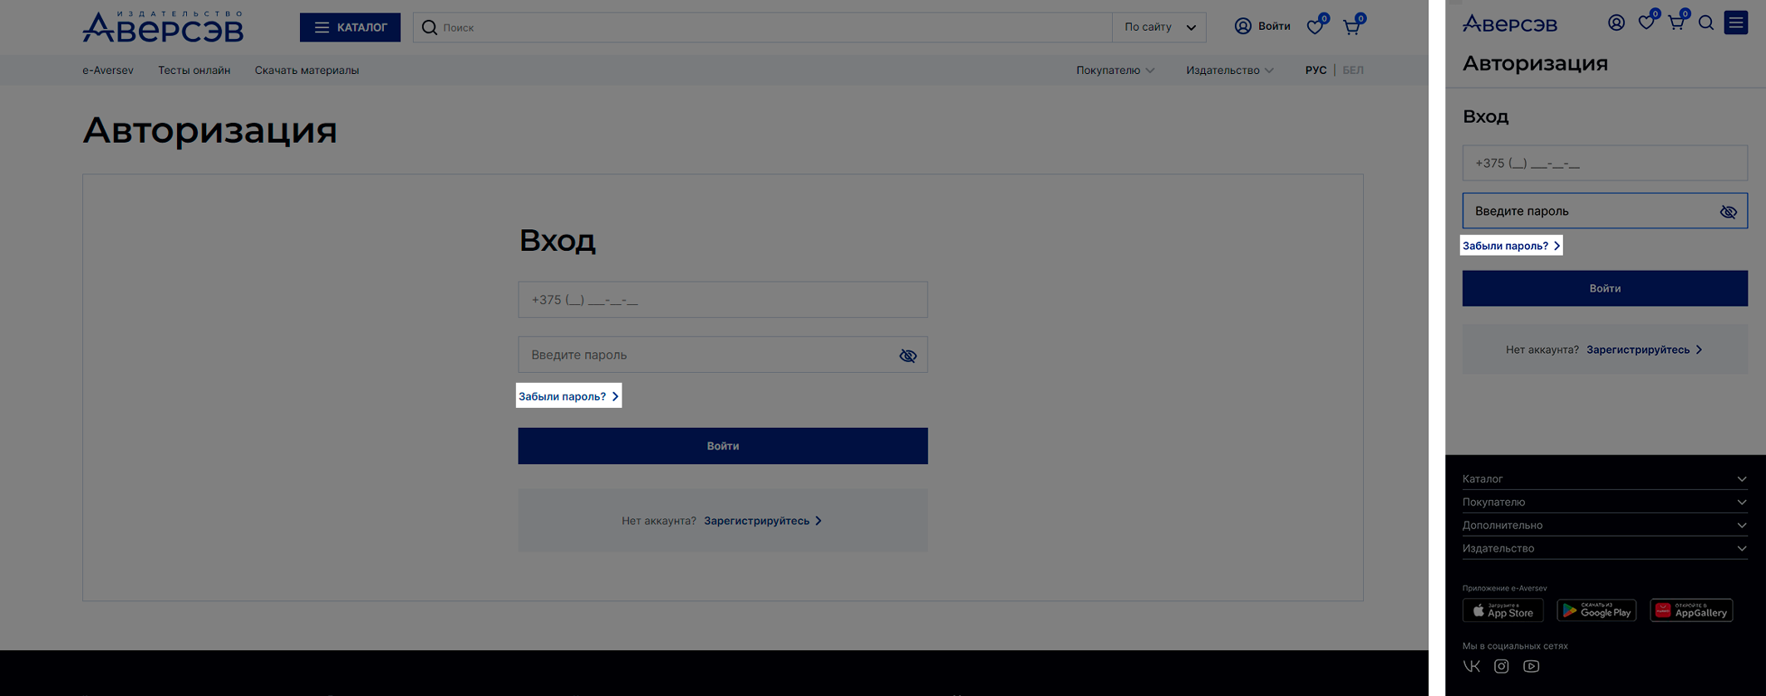Open the КАТАЛОГ button in header
This screenshot has width=1766, height=696.
350,27
